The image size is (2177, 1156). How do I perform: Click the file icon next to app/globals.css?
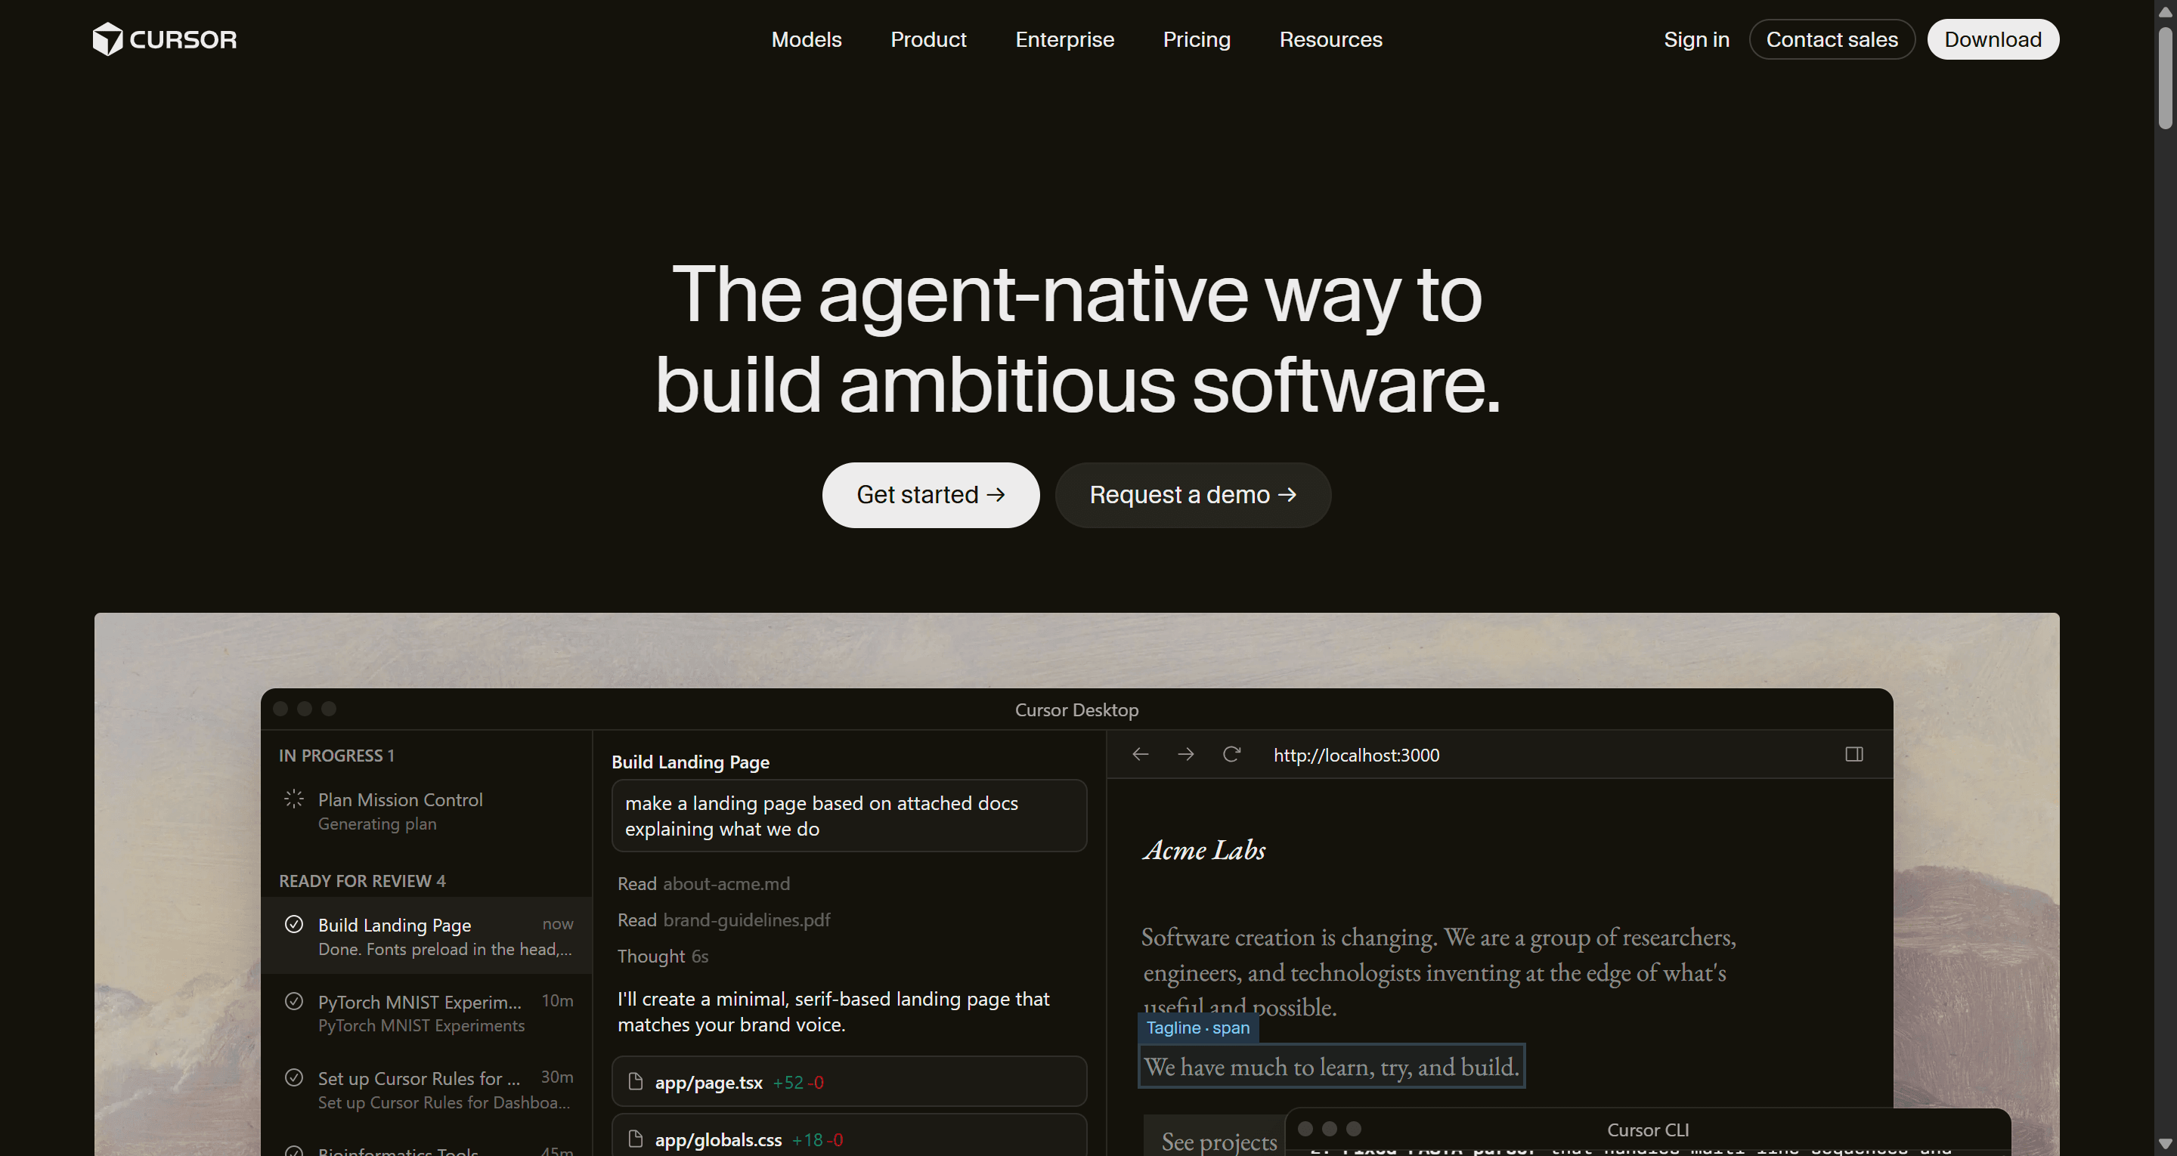click(x=636, y=1139)
